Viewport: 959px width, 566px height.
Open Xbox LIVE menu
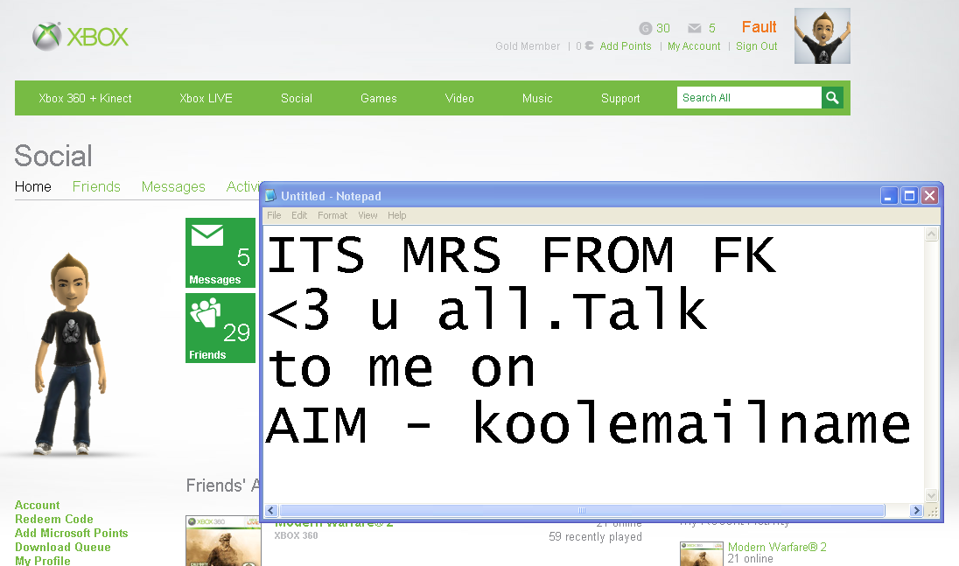[206, 98]
